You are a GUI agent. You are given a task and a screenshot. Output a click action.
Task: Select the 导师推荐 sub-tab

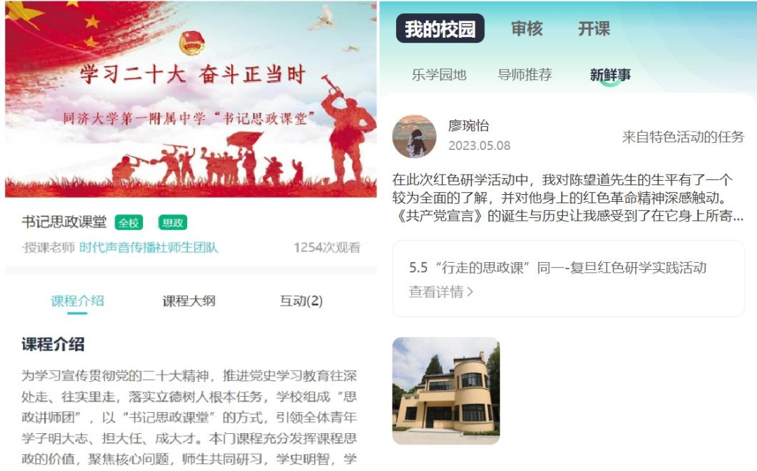coord(525,75)
